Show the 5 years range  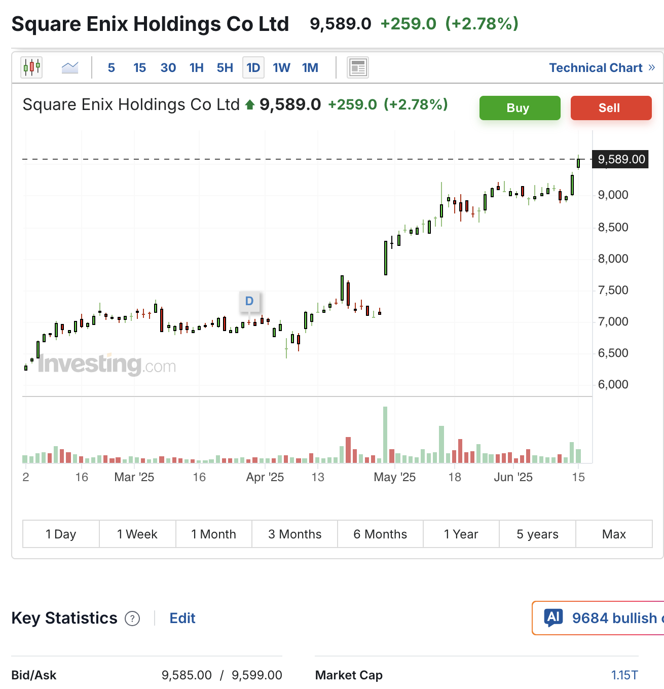[538, 534]
